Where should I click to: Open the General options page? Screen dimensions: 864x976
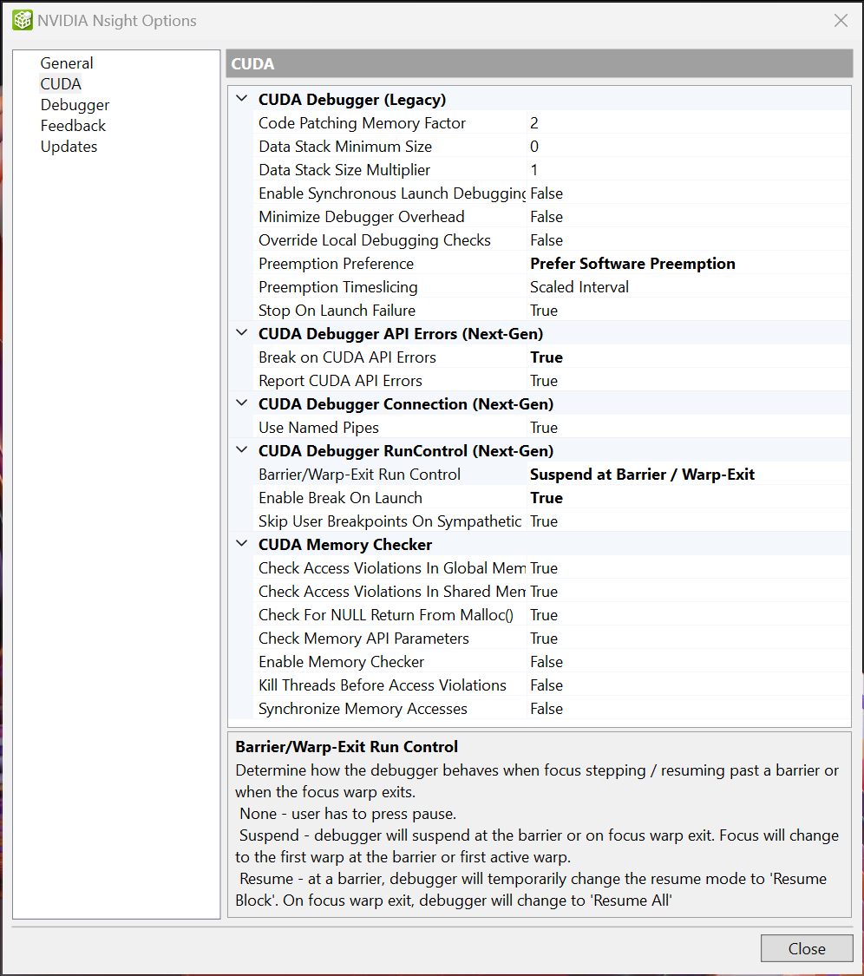click(x=67, y=62)
